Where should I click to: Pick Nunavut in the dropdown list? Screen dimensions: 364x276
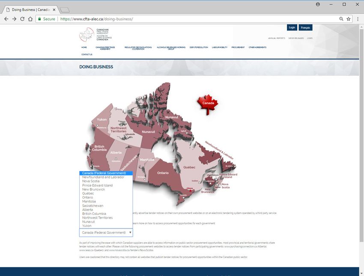click(x=106, y=222)
